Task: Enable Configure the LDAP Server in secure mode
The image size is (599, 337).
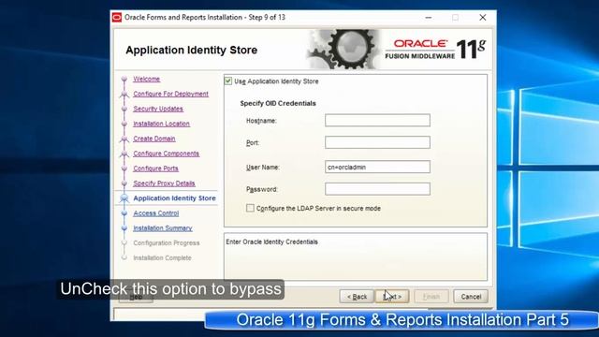Action: (x=250, y=208)
